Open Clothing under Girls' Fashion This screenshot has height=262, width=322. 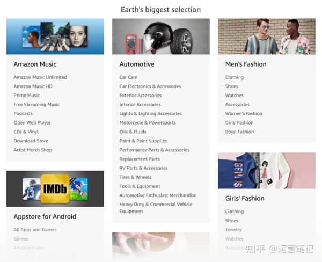click(235, 212)
